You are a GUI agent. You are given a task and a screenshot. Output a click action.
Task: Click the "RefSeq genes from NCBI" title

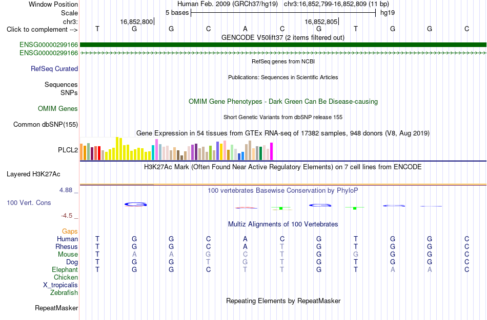283,61
